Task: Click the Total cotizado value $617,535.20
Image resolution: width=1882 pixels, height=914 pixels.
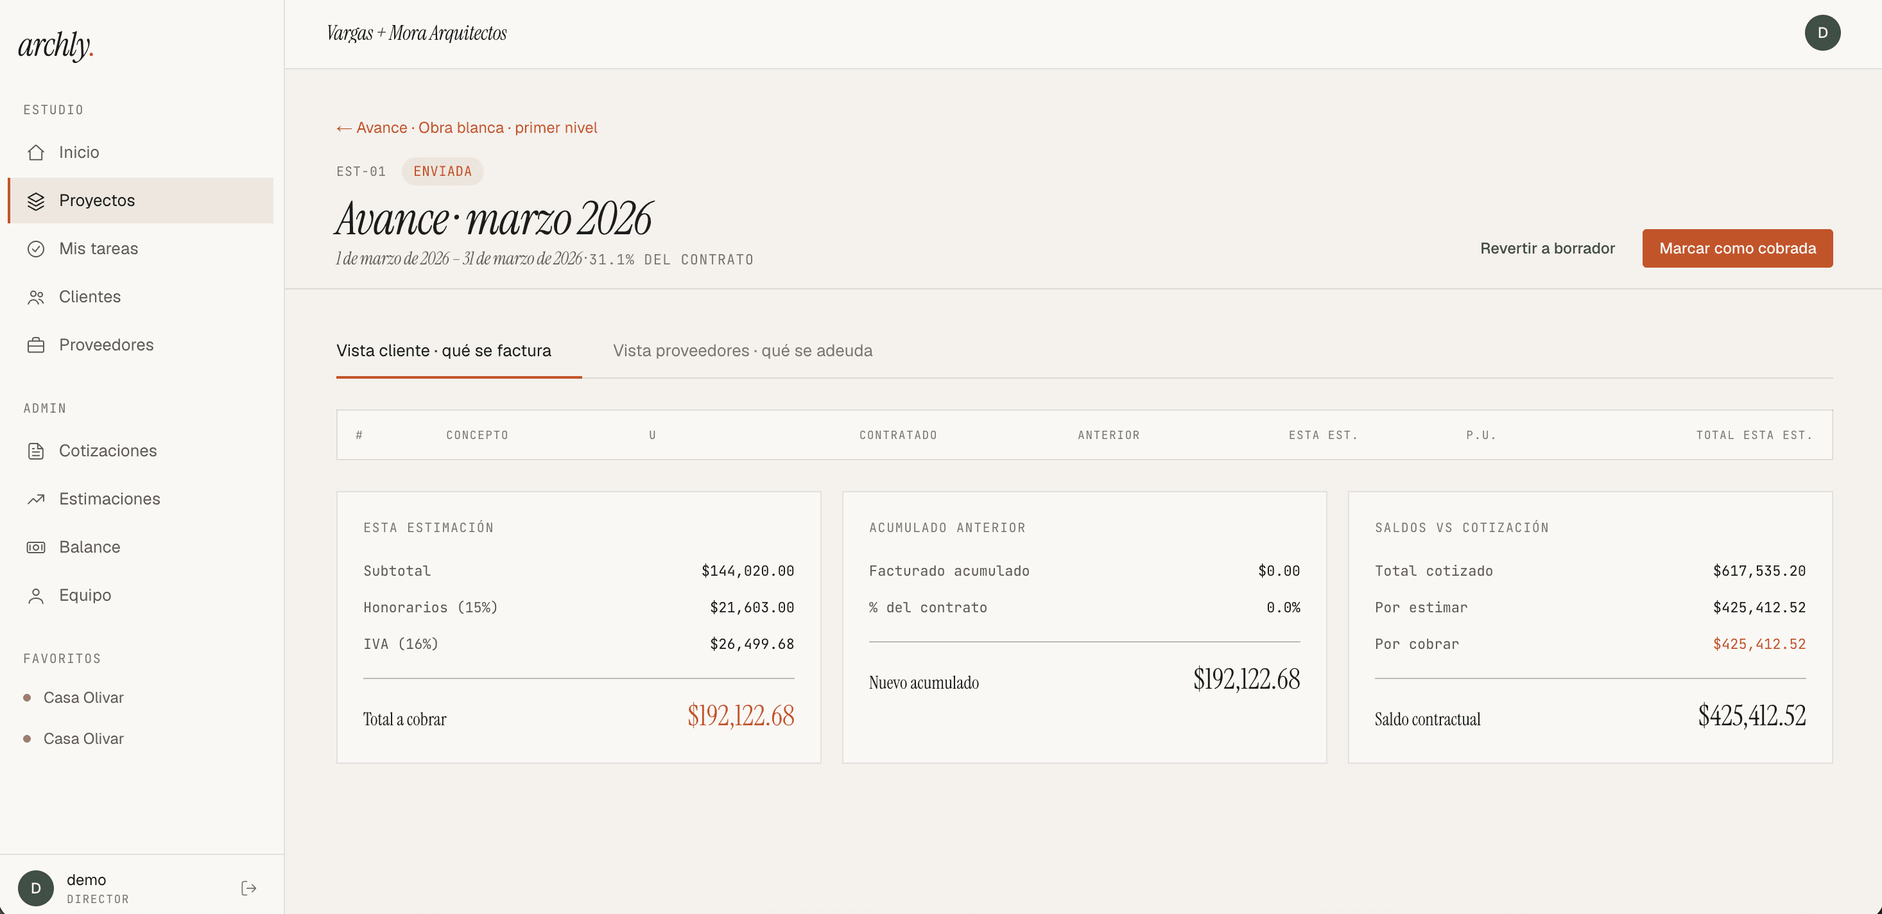Action: pyautogui.click(x=1759, y=571)
